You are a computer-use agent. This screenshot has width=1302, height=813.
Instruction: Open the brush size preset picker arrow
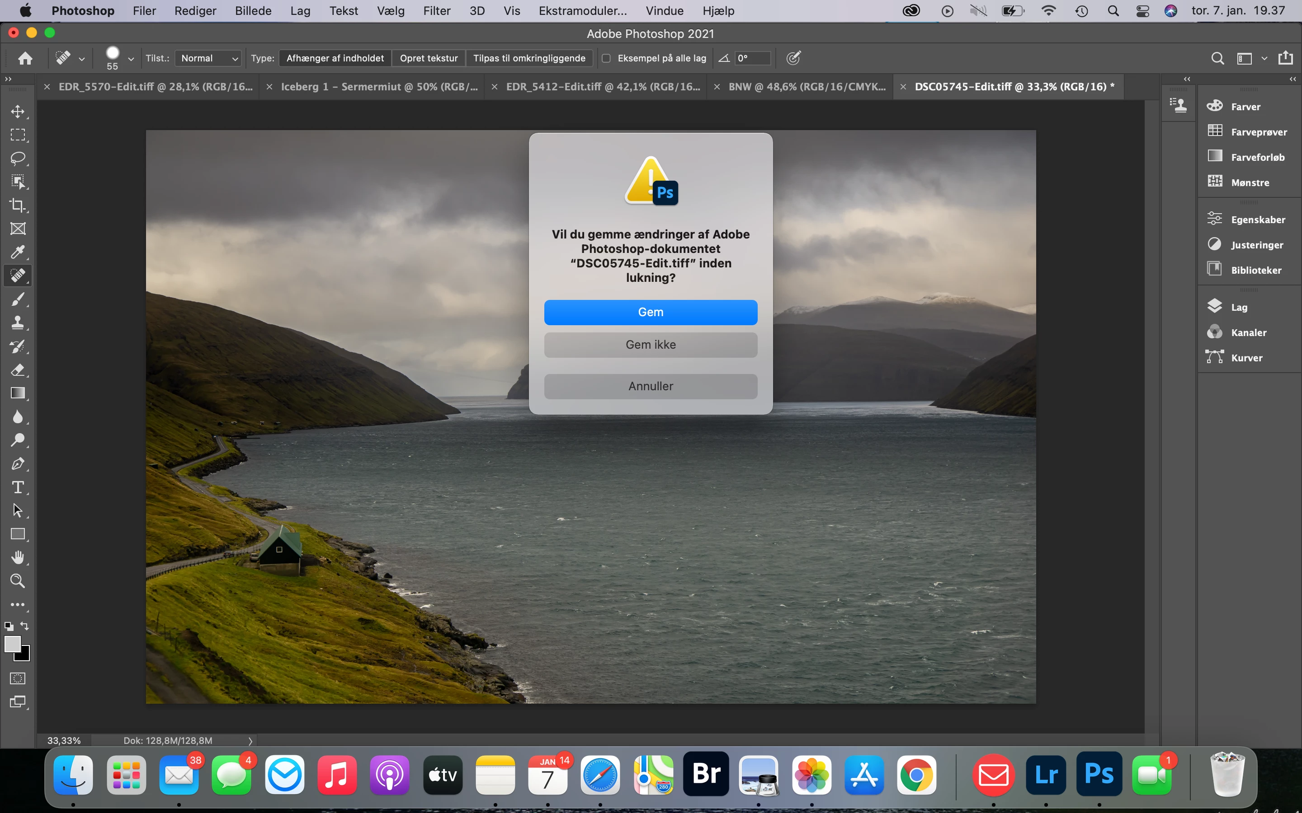(131, 59)
